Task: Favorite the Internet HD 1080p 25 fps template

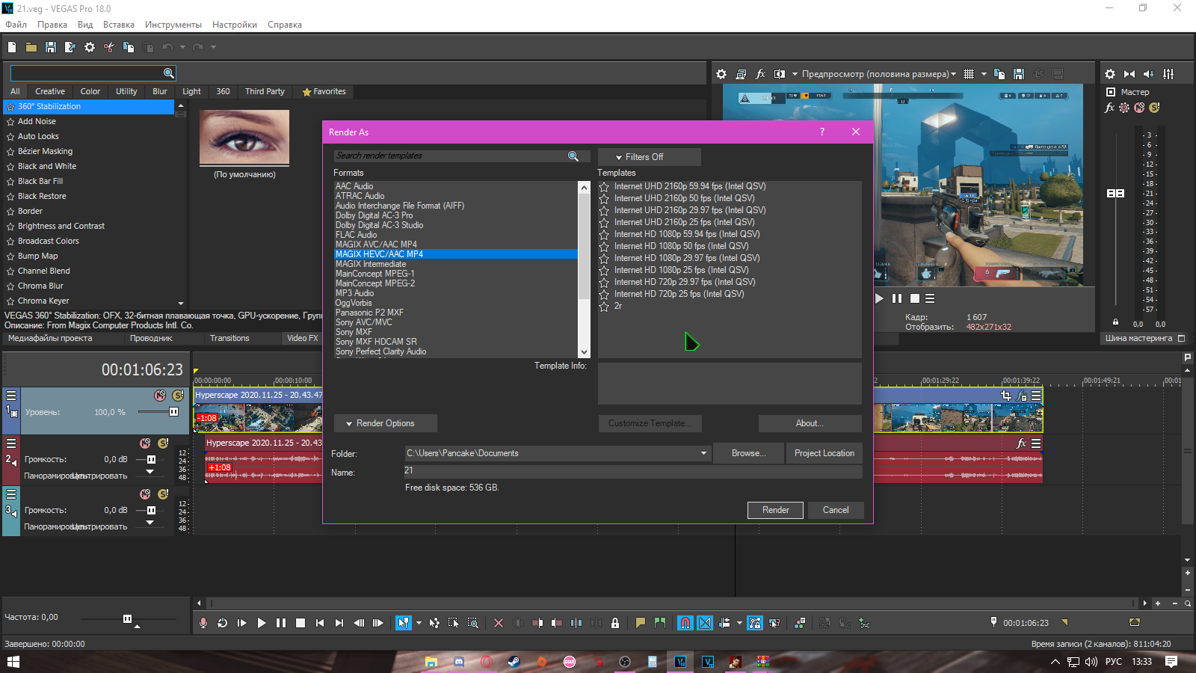Action: pos(604,271)
